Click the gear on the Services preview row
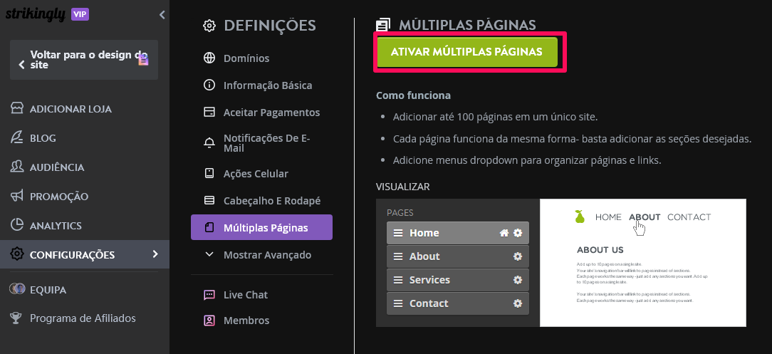Image resolution: width=772 pixels, height=354 pixels. 518,280
